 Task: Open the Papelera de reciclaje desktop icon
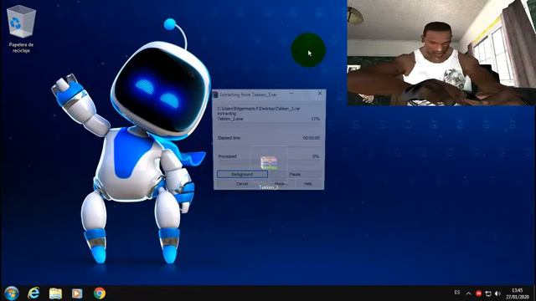click(21, 29)
